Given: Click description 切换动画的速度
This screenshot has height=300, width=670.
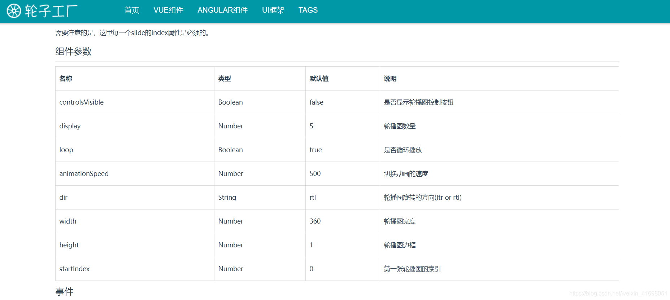Looking at the screenshot, I should point(406,174).
